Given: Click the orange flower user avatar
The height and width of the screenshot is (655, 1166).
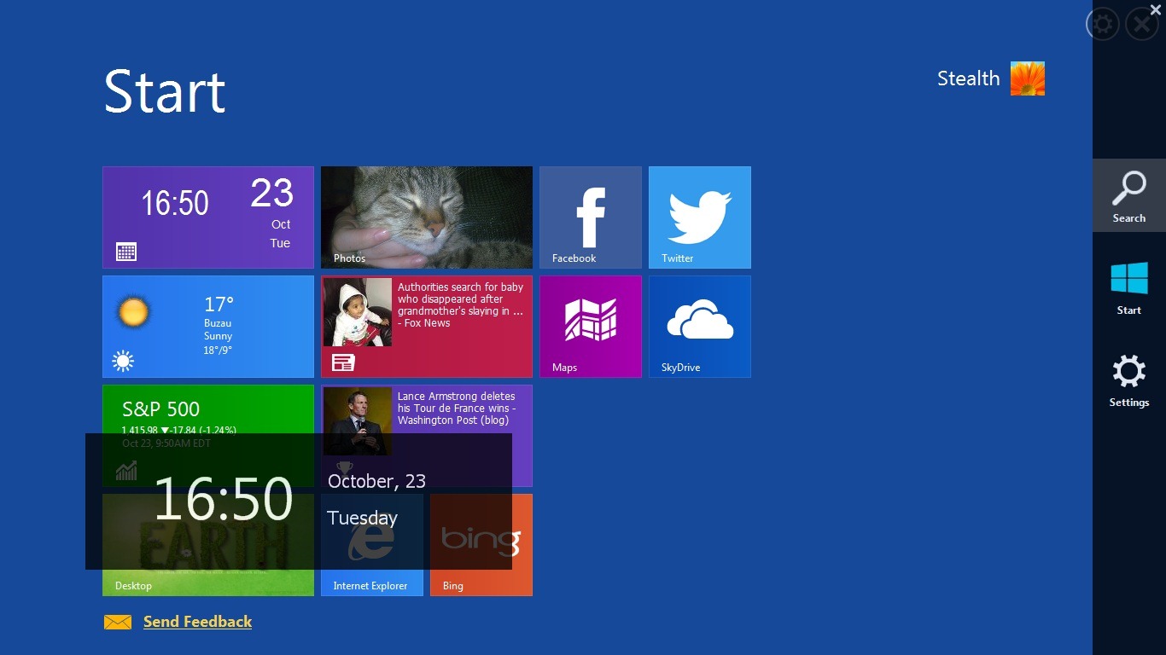Looking at the screenshot, I should pyautogui.click(x=1028, y=78).
